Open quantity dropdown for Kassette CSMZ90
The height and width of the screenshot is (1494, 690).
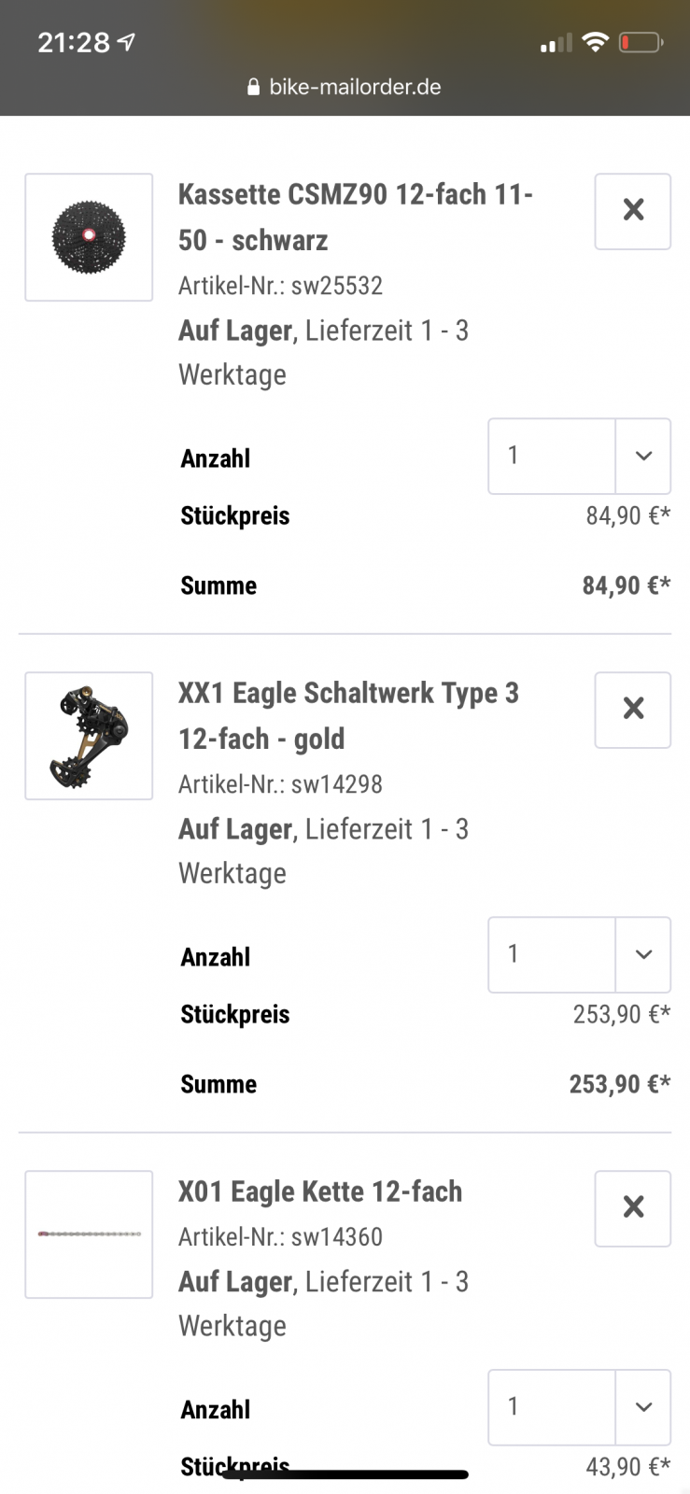(x=579, y=456)
